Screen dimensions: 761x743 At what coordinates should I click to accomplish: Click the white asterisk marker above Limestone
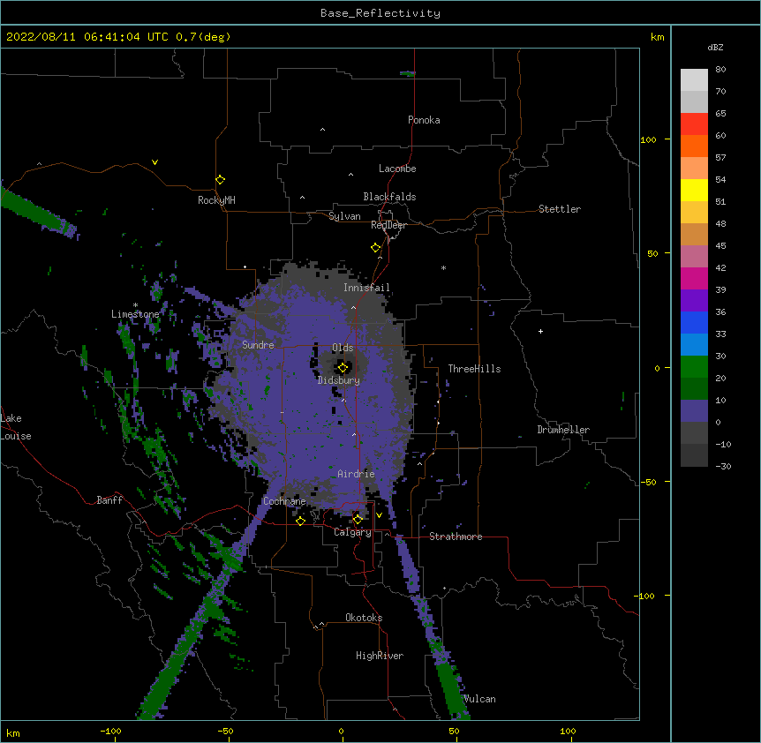tap(135, 304)
